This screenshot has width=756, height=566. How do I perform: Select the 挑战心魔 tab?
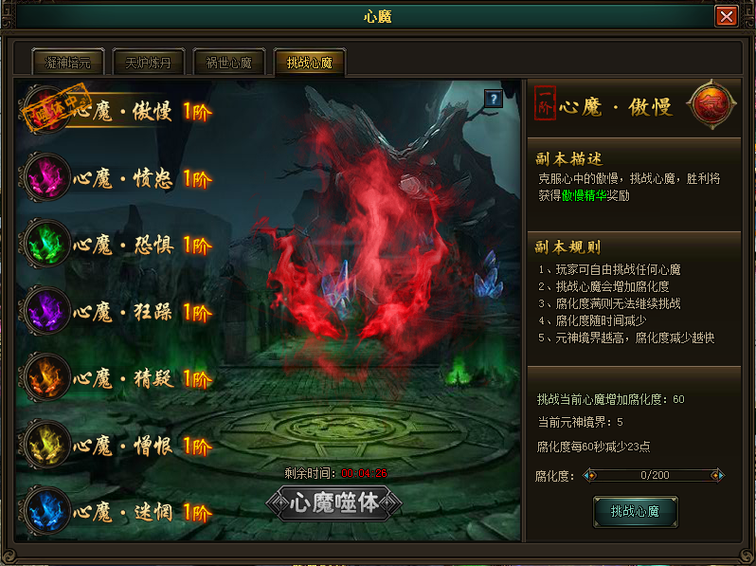(x=310, y=63)
